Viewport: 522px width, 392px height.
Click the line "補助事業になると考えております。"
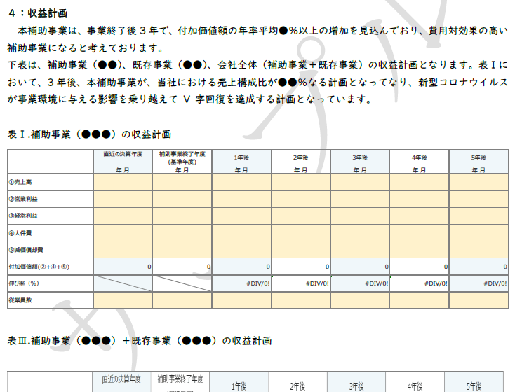click(85, 48)
